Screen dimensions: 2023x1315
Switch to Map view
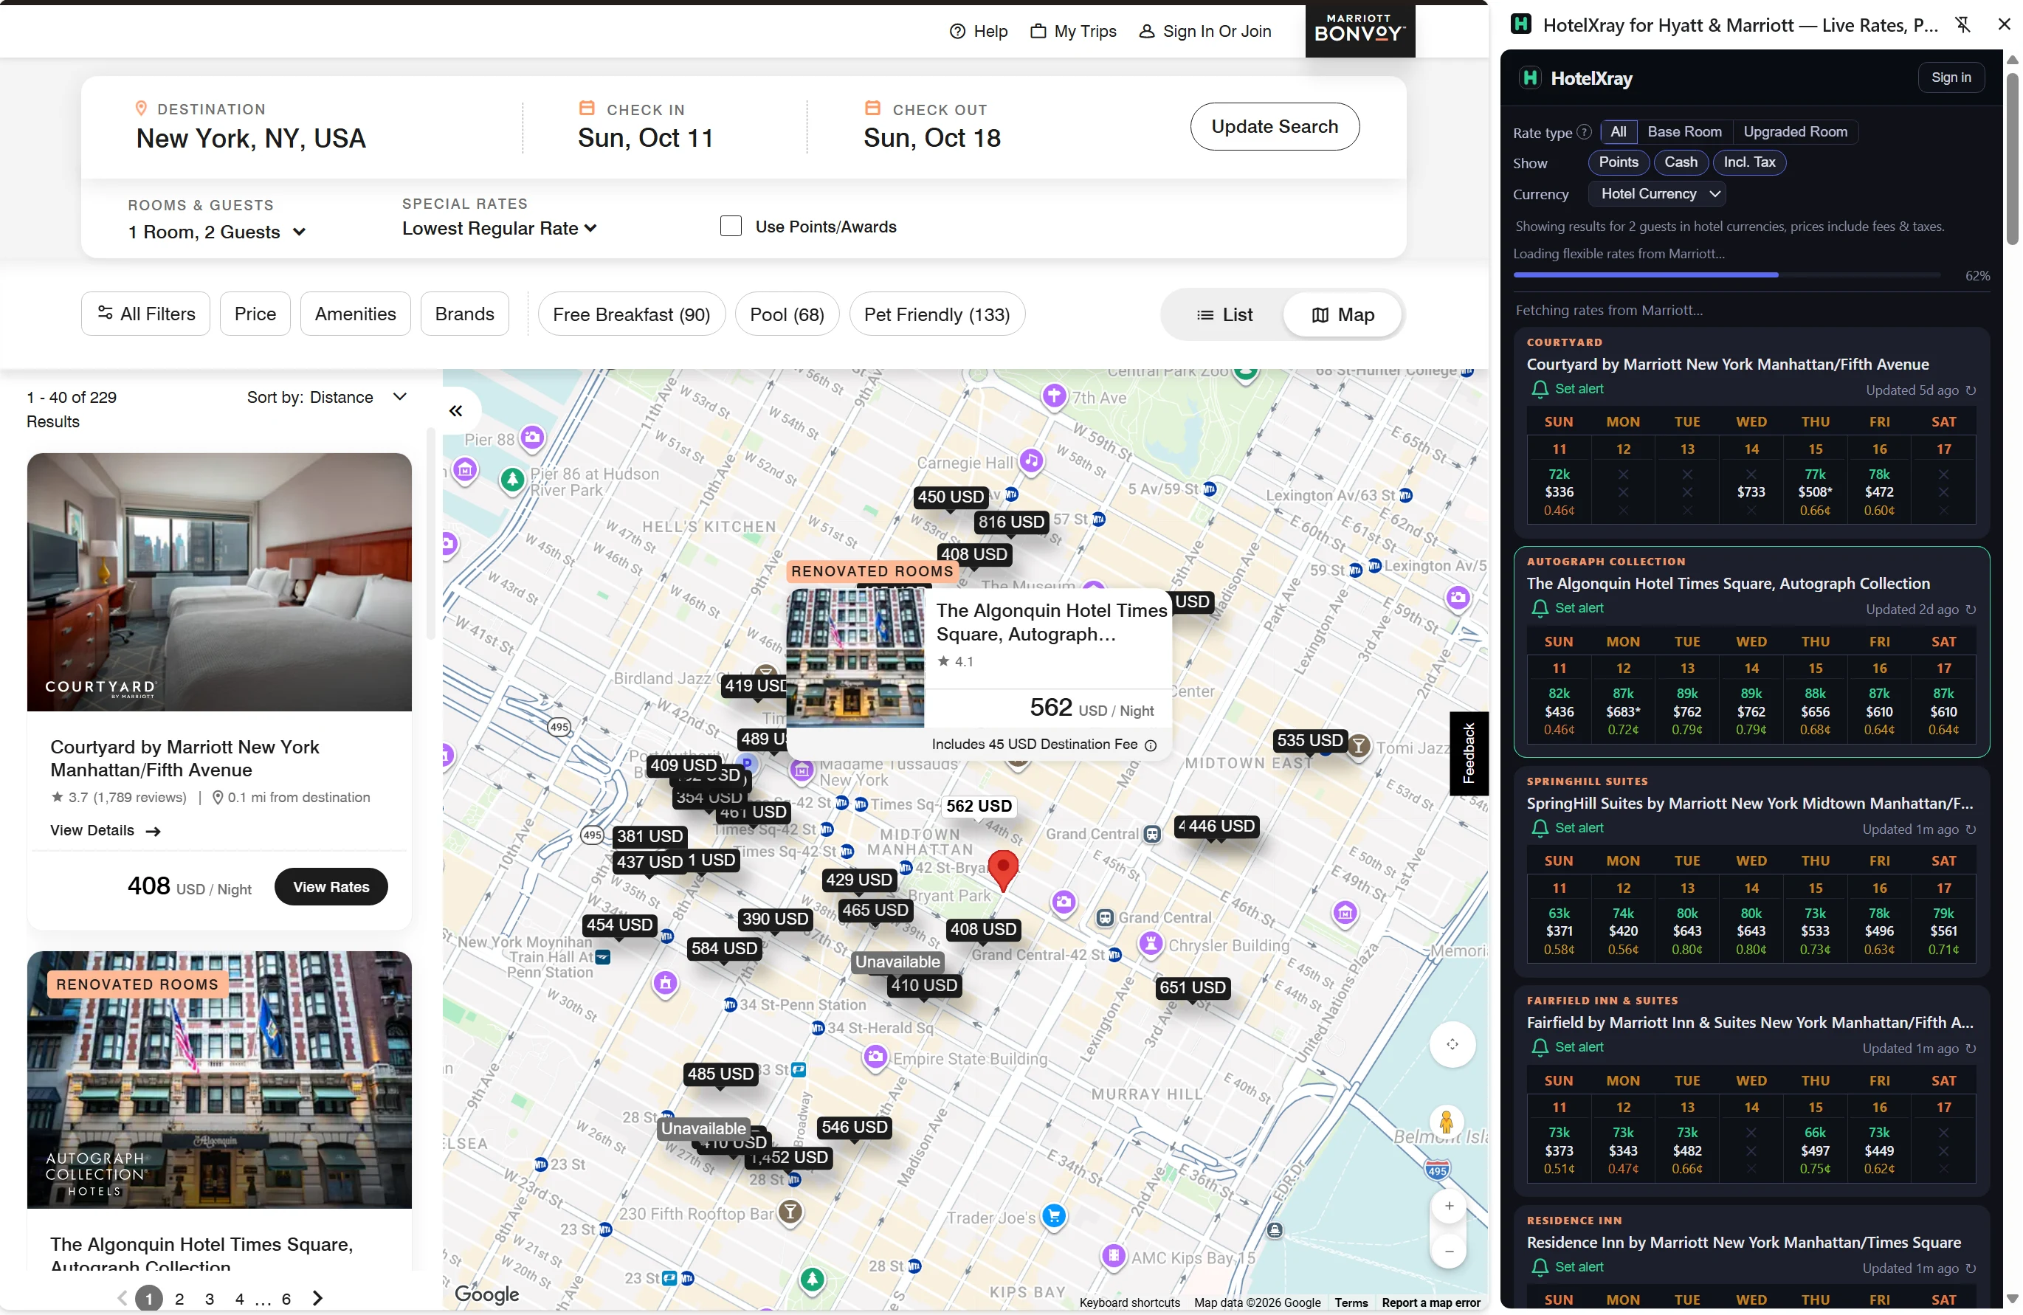pyautogui.click(x=1343, y=314)
